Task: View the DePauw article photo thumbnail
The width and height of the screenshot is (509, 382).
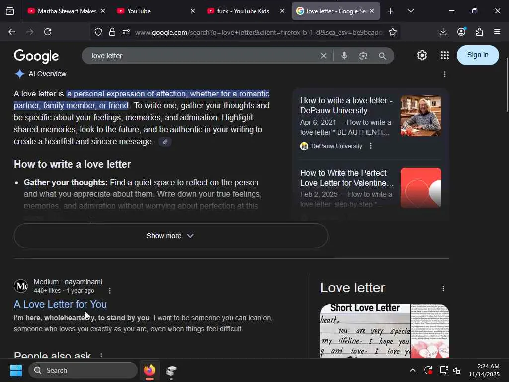Action: [x=421, y=115]
